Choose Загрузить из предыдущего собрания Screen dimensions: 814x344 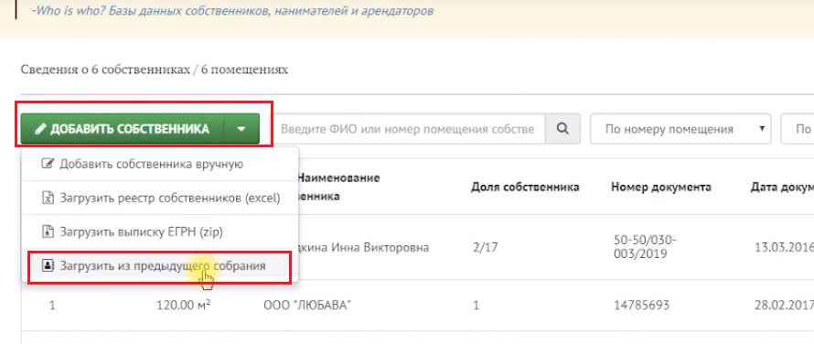tap(160, 266)
